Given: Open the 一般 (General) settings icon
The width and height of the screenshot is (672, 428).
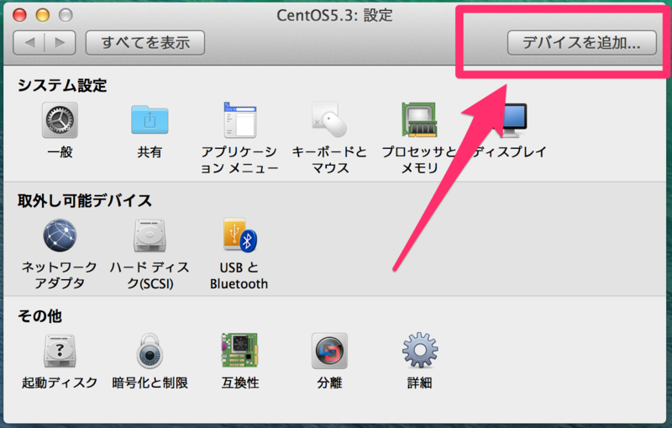Looking at the screenshot, I should (x=60, y=120).
